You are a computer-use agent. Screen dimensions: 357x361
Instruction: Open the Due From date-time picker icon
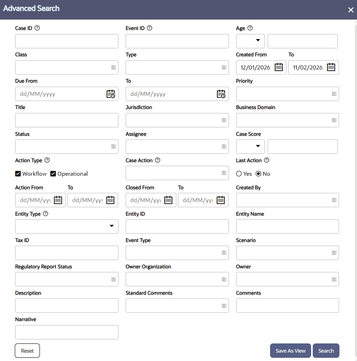pos(110,94)
